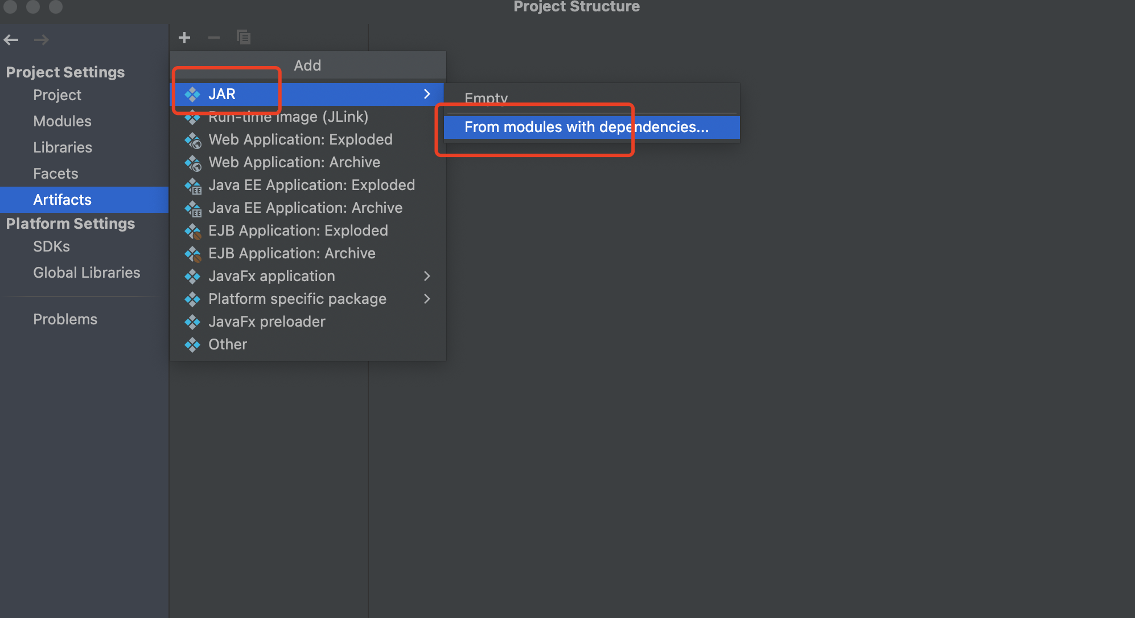Click the EJB Application: Exploded icon
Screen dimensions: 1135x618
tap(193, 231)
